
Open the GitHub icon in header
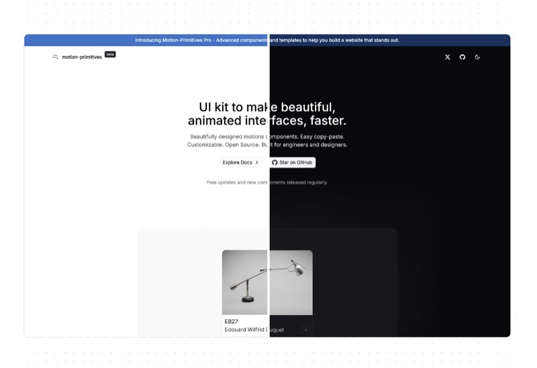[462, 57]
